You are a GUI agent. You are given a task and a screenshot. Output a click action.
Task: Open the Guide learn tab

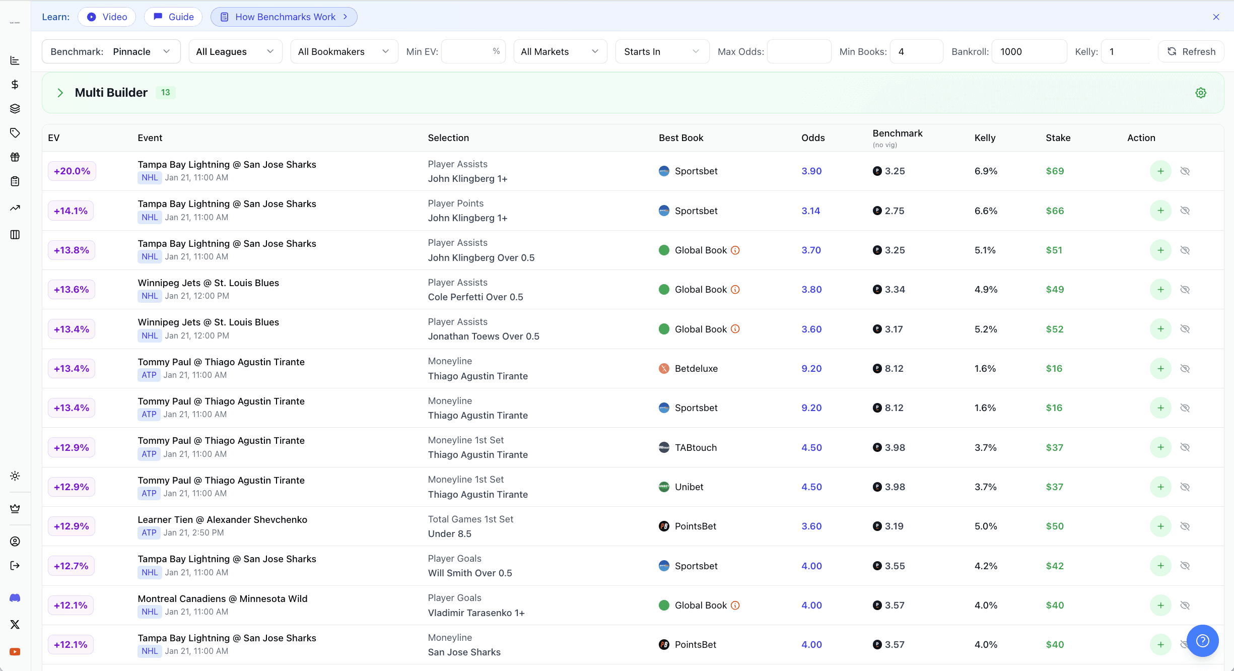pos(173,17)
